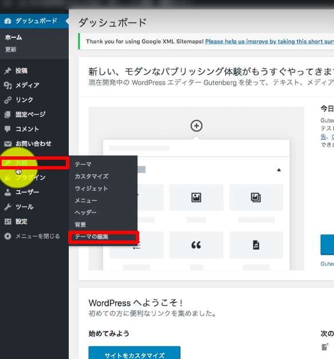Click the collapse arrow icon beside メニューを閉じる

8,236
